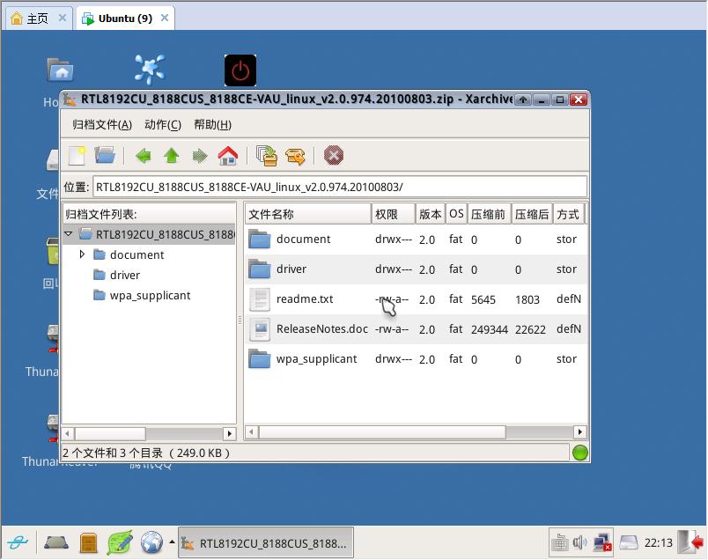Open the Home folder desktop icon

60,70
